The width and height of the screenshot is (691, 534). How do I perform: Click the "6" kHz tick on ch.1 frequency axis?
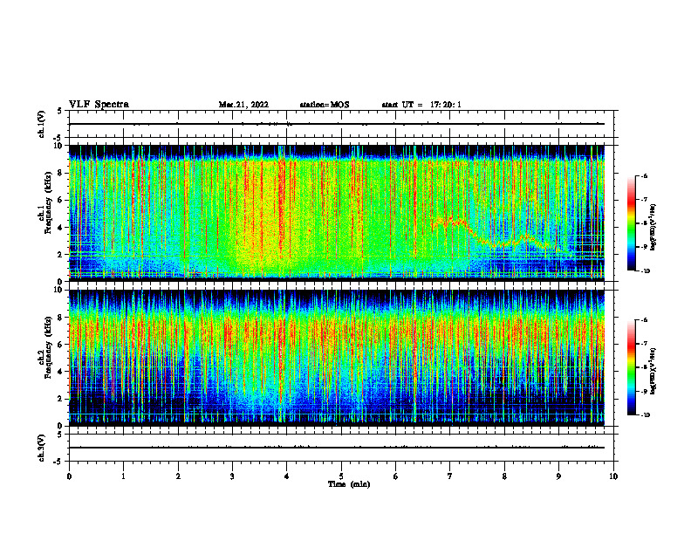coord(60,200)
